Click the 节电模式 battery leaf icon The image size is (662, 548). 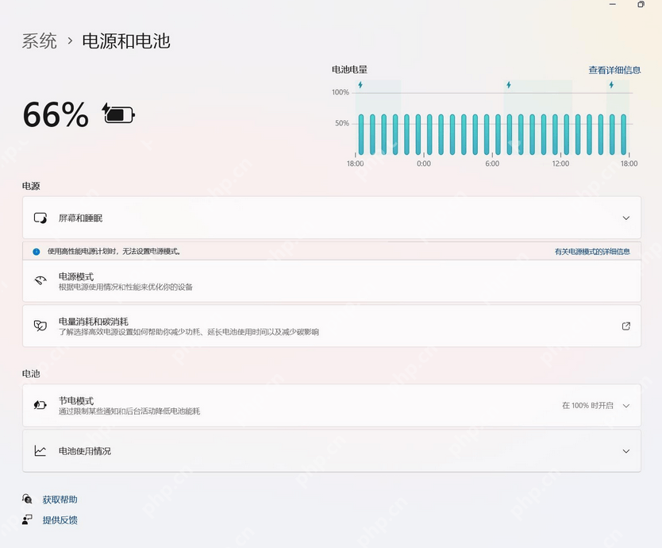(40, 405)
